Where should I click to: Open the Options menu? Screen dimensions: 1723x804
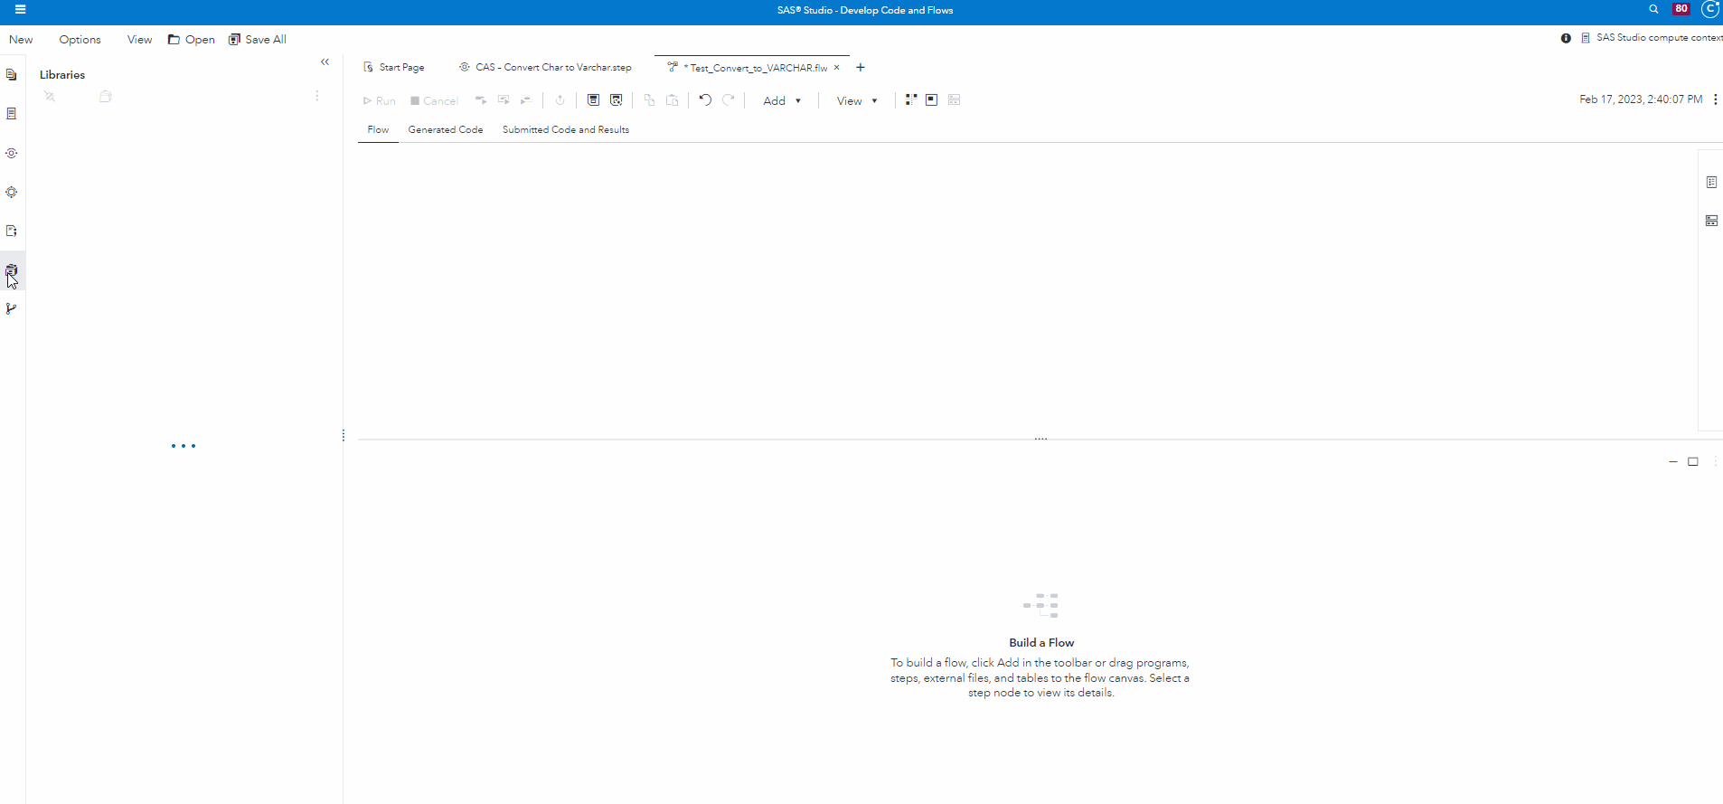80,40
